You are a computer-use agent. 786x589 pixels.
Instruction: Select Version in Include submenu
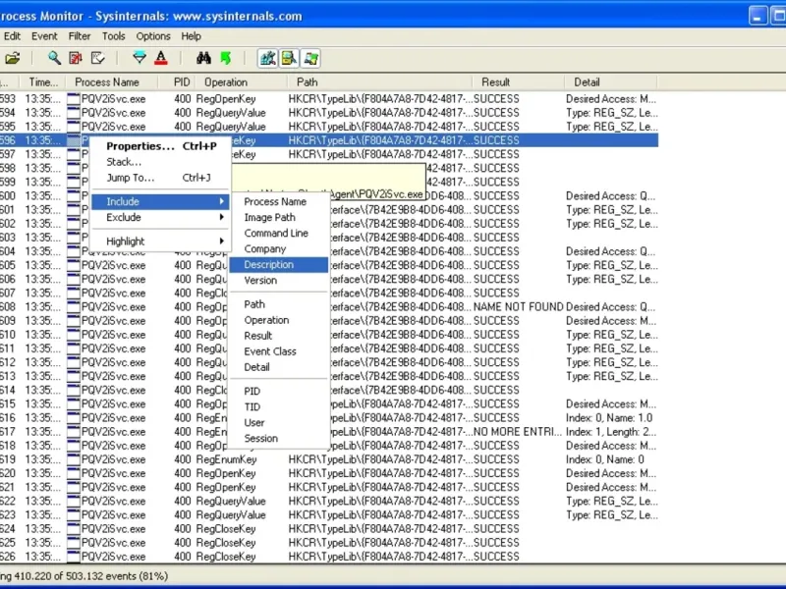pos(279,281)
